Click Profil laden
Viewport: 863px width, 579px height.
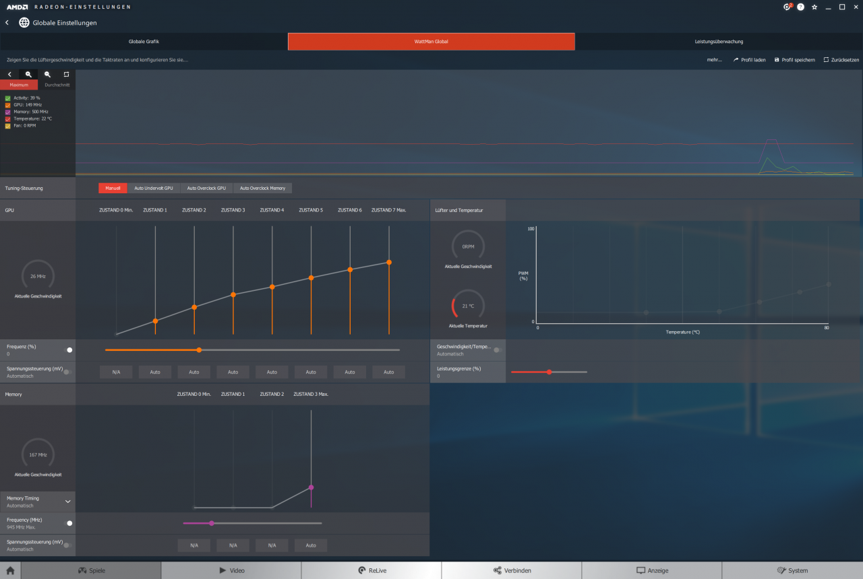(749, 60)
